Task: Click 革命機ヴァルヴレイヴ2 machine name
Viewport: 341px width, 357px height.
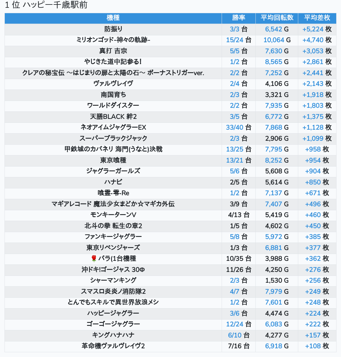Action: 113,346
